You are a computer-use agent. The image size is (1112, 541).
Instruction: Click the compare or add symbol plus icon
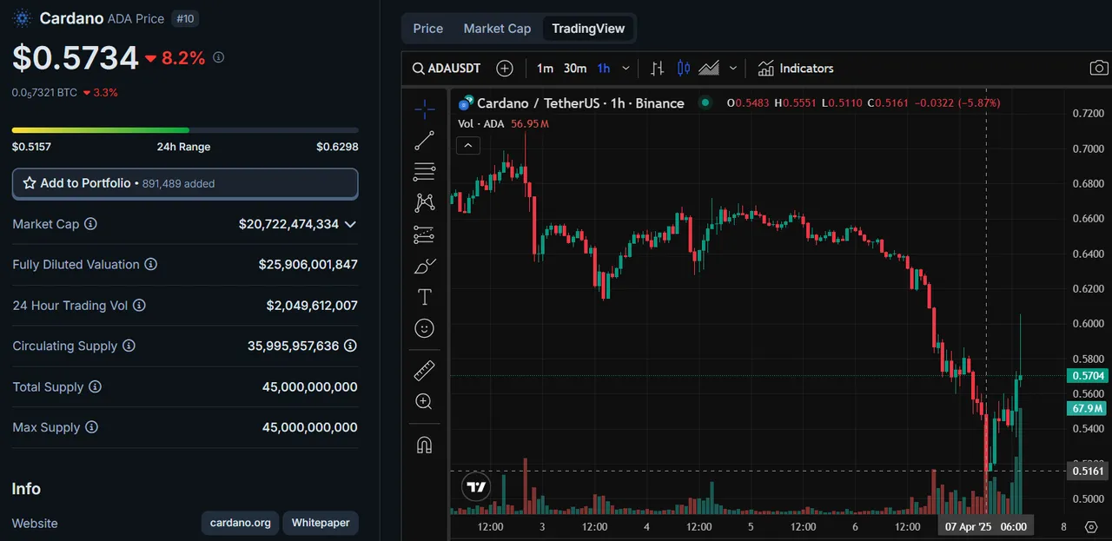pyautogui.click(x=504, y=69)
